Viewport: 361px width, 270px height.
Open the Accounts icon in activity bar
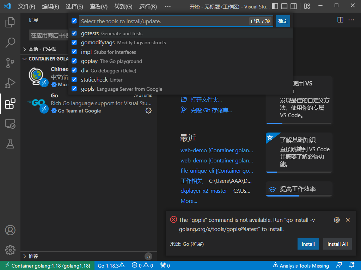click(x=10, y=230)
